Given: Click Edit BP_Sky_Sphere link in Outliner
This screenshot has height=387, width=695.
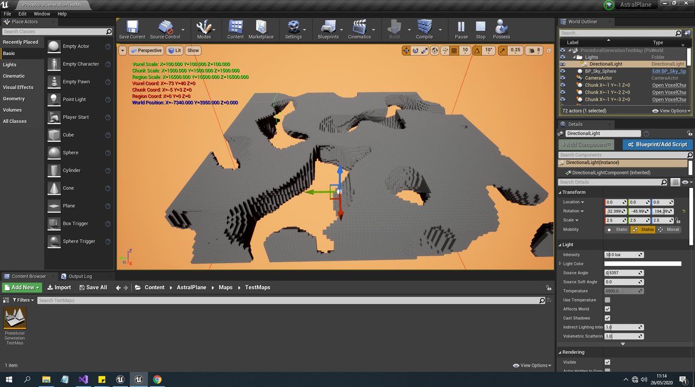Looking at the screenshot, I should point(669,71).
